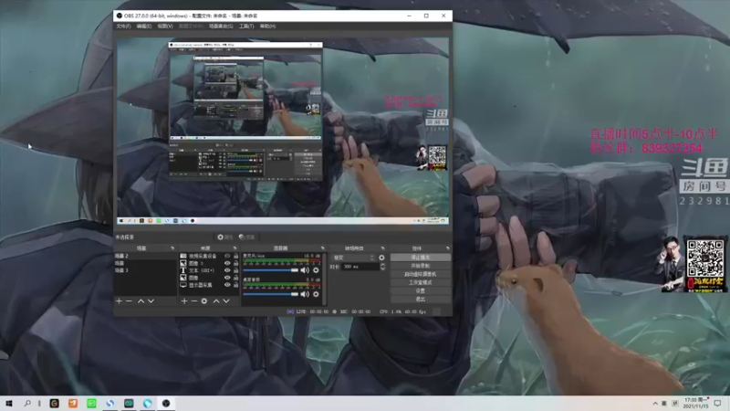This screenshot has width=730, height=411.
Task: Open 麦克风/Aux audio settings gear
Action: coord(316,270)
